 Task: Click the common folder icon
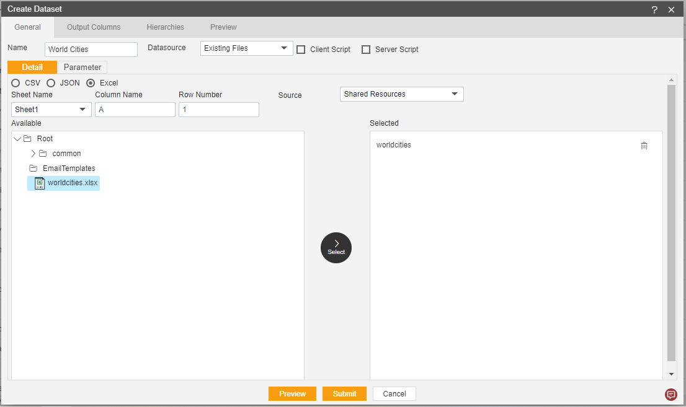[x=43, y=154]
